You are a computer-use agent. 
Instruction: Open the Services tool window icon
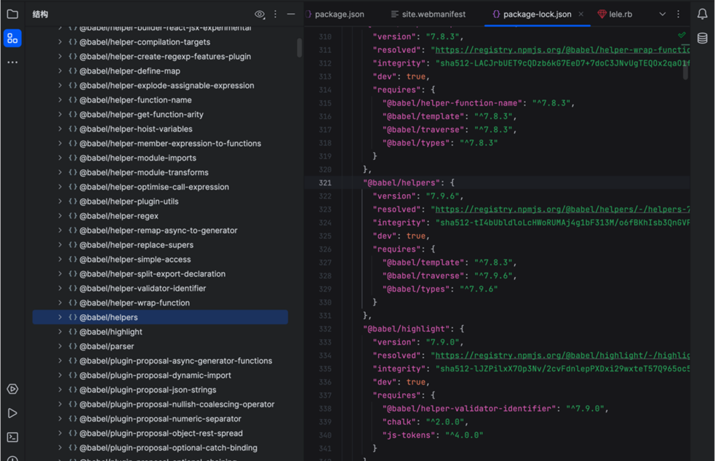pyautogui.click(x=12, y=389)
